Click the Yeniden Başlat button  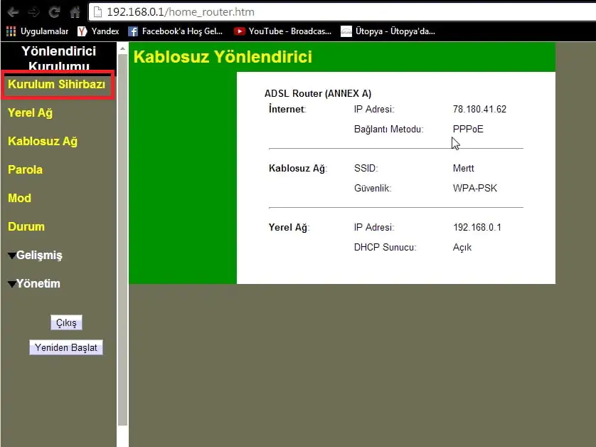[x=66, y=348]
